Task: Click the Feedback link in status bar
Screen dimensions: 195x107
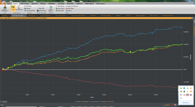Action: 167,105
